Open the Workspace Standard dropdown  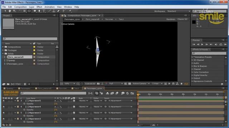point(179,11)
